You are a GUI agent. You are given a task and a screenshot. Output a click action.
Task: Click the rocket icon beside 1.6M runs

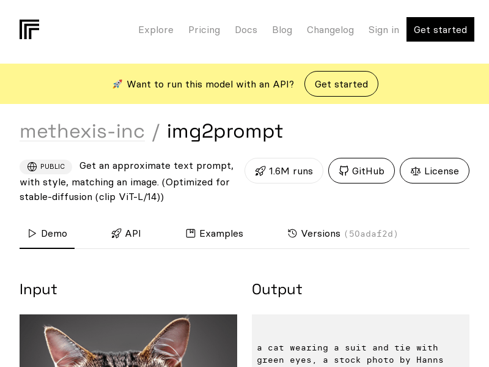pos(260,171)
